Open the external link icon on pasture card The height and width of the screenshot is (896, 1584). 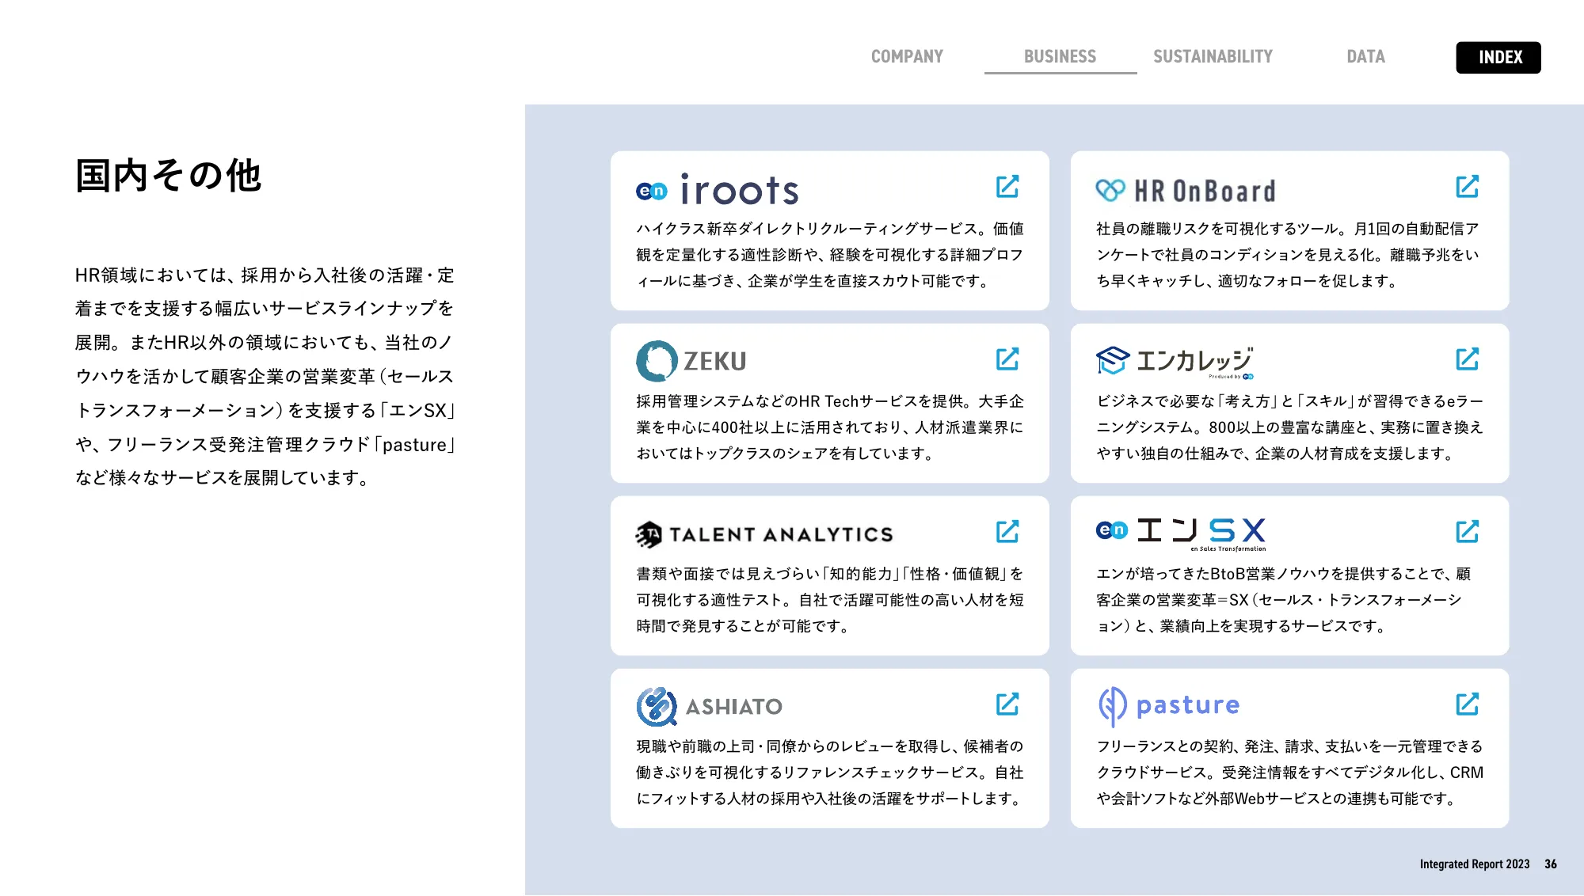[x=1468, y=704]
